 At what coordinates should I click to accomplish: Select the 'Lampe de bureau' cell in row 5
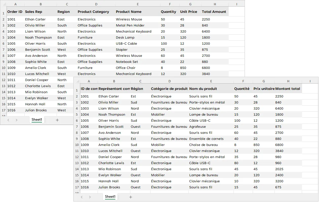click(x=211, y=114)
